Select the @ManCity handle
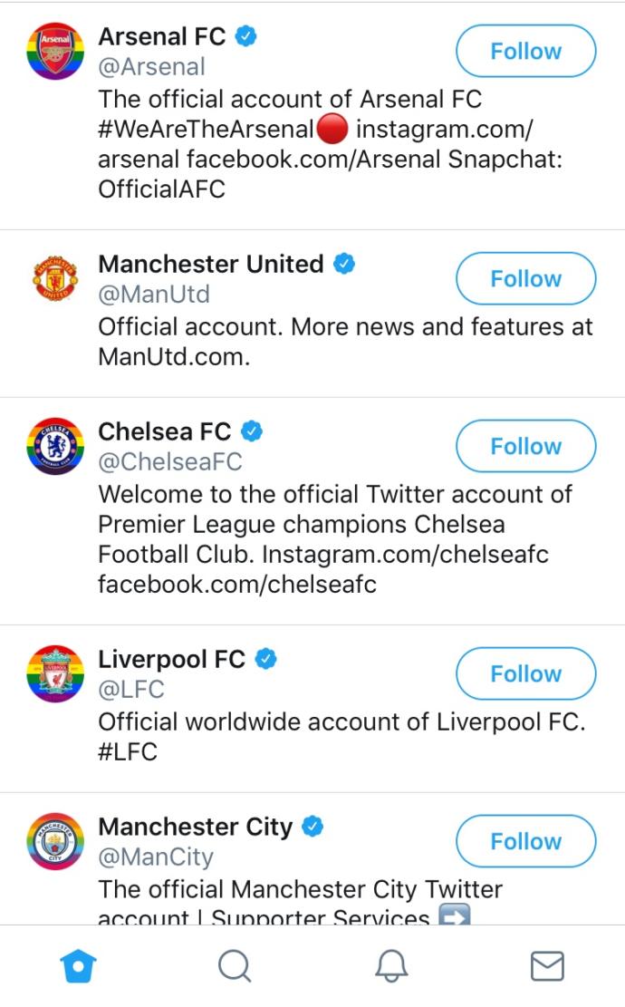 (x=156, y=857)
